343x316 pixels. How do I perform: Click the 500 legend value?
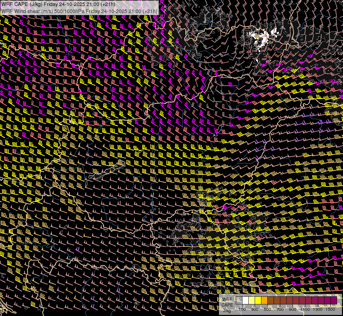pyautogui.click(x=267, y=309)
